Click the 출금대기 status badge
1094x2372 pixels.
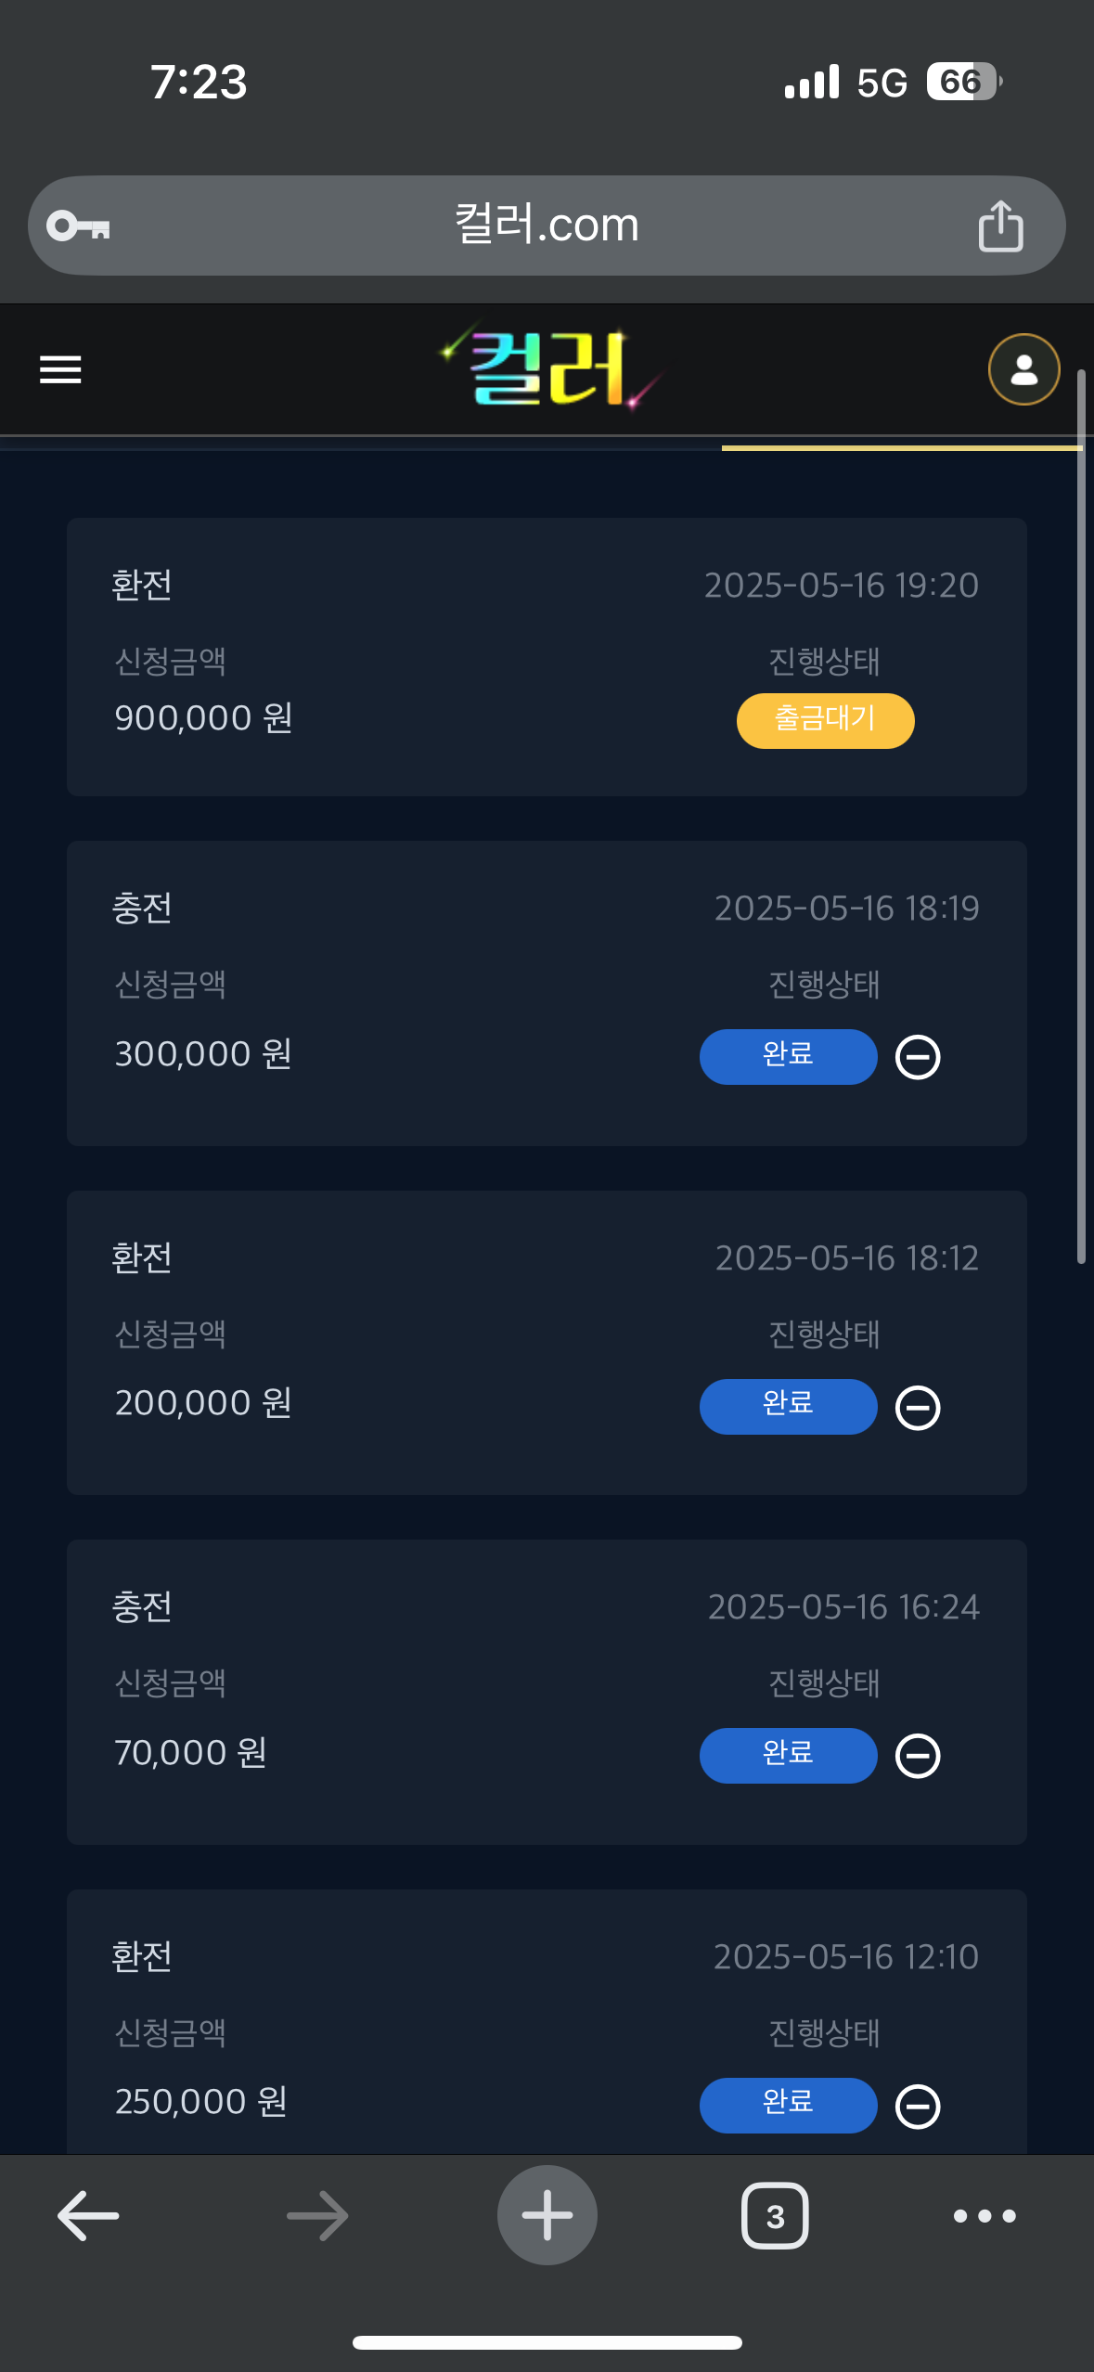click(825, 720)
